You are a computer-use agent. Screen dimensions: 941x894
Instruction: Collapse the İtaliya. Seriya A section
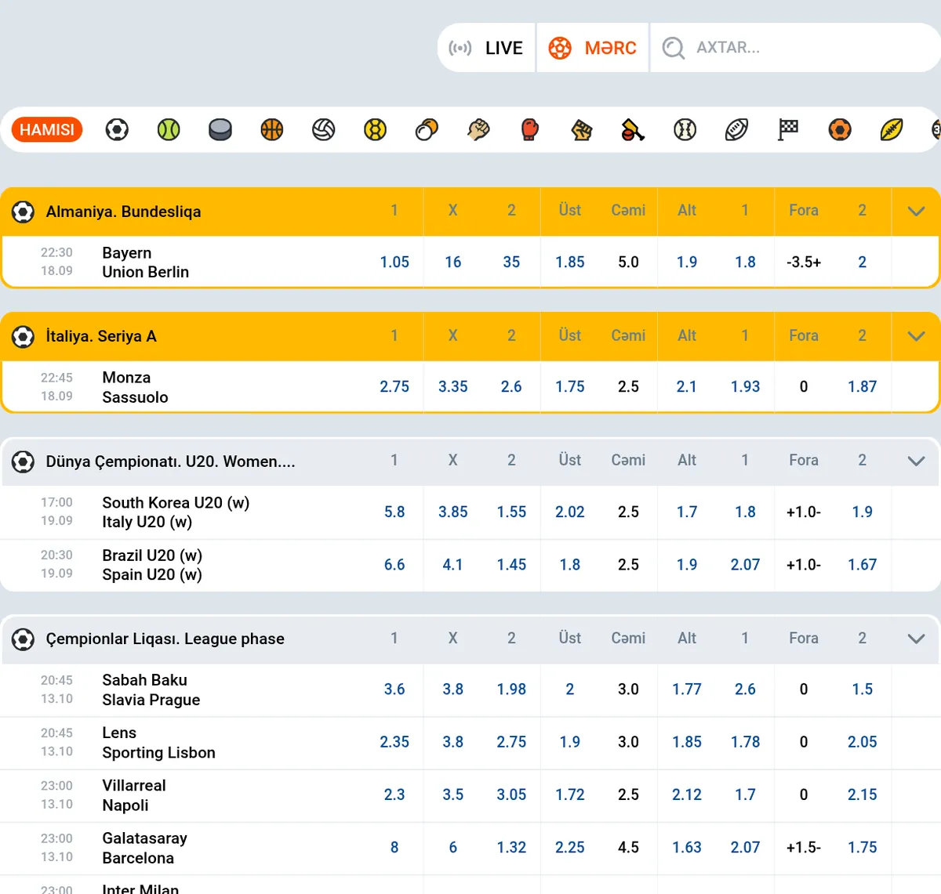916,336
